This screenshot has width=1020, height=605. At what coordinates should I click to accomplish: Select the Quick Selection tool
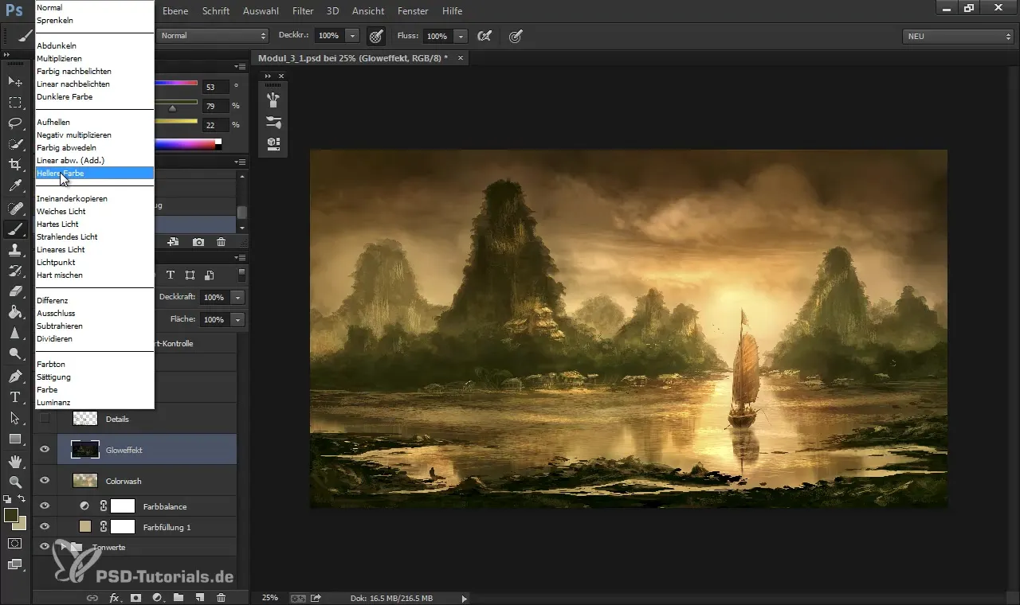pyautogui.click(x=15, y=144)
